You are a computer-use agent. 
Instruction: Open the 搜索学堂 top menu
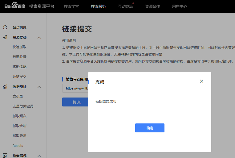click(x=71, y=6)
